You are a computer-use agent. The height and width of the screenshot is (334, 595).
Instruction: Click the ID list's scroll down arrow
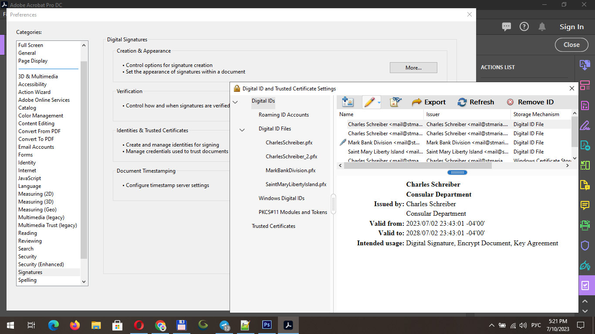[575, 158]
